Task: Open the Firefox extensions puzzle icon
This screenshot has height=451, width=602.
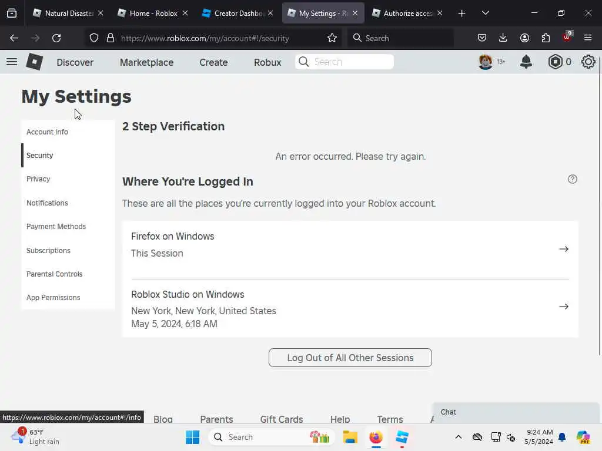Action: (x=546, y=38)
